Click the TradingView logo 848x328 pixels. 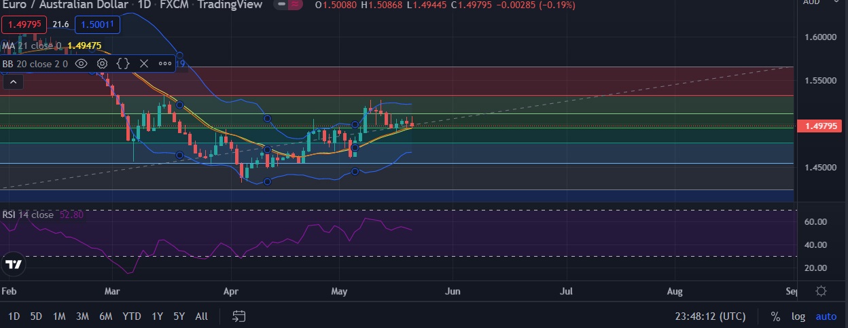point(14,265)
